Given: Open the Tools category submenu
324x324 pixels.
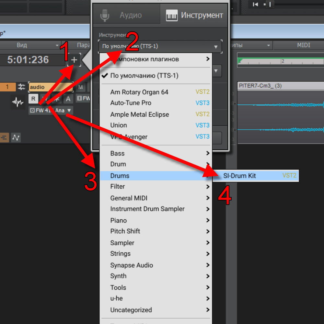Looking at the screenshot, I should pyautogui.click(x=156, y=287).
